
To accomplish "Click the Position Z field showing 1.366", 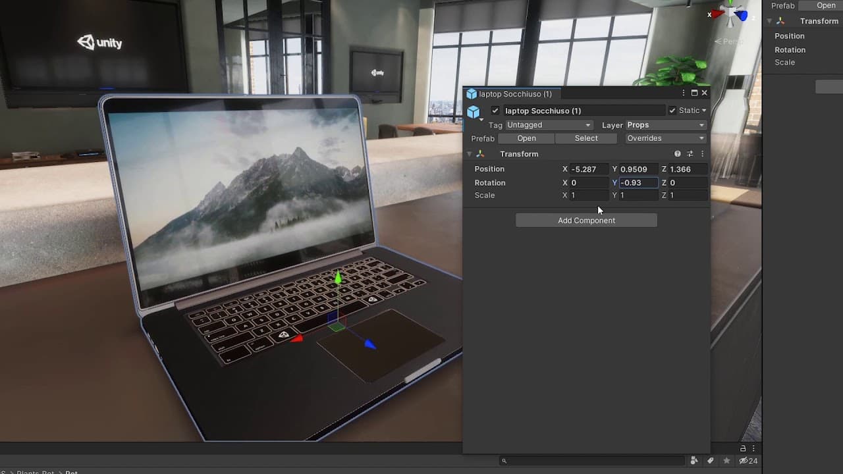I will (688, 169).
